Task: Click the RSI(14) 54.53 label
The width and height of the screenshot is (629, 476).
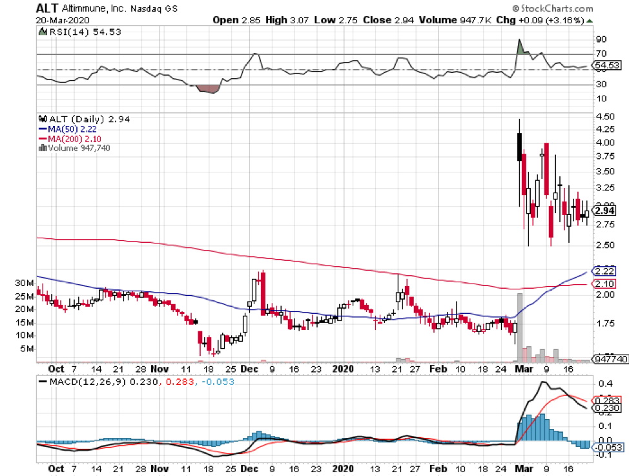Action: click(x=85, y=32)
